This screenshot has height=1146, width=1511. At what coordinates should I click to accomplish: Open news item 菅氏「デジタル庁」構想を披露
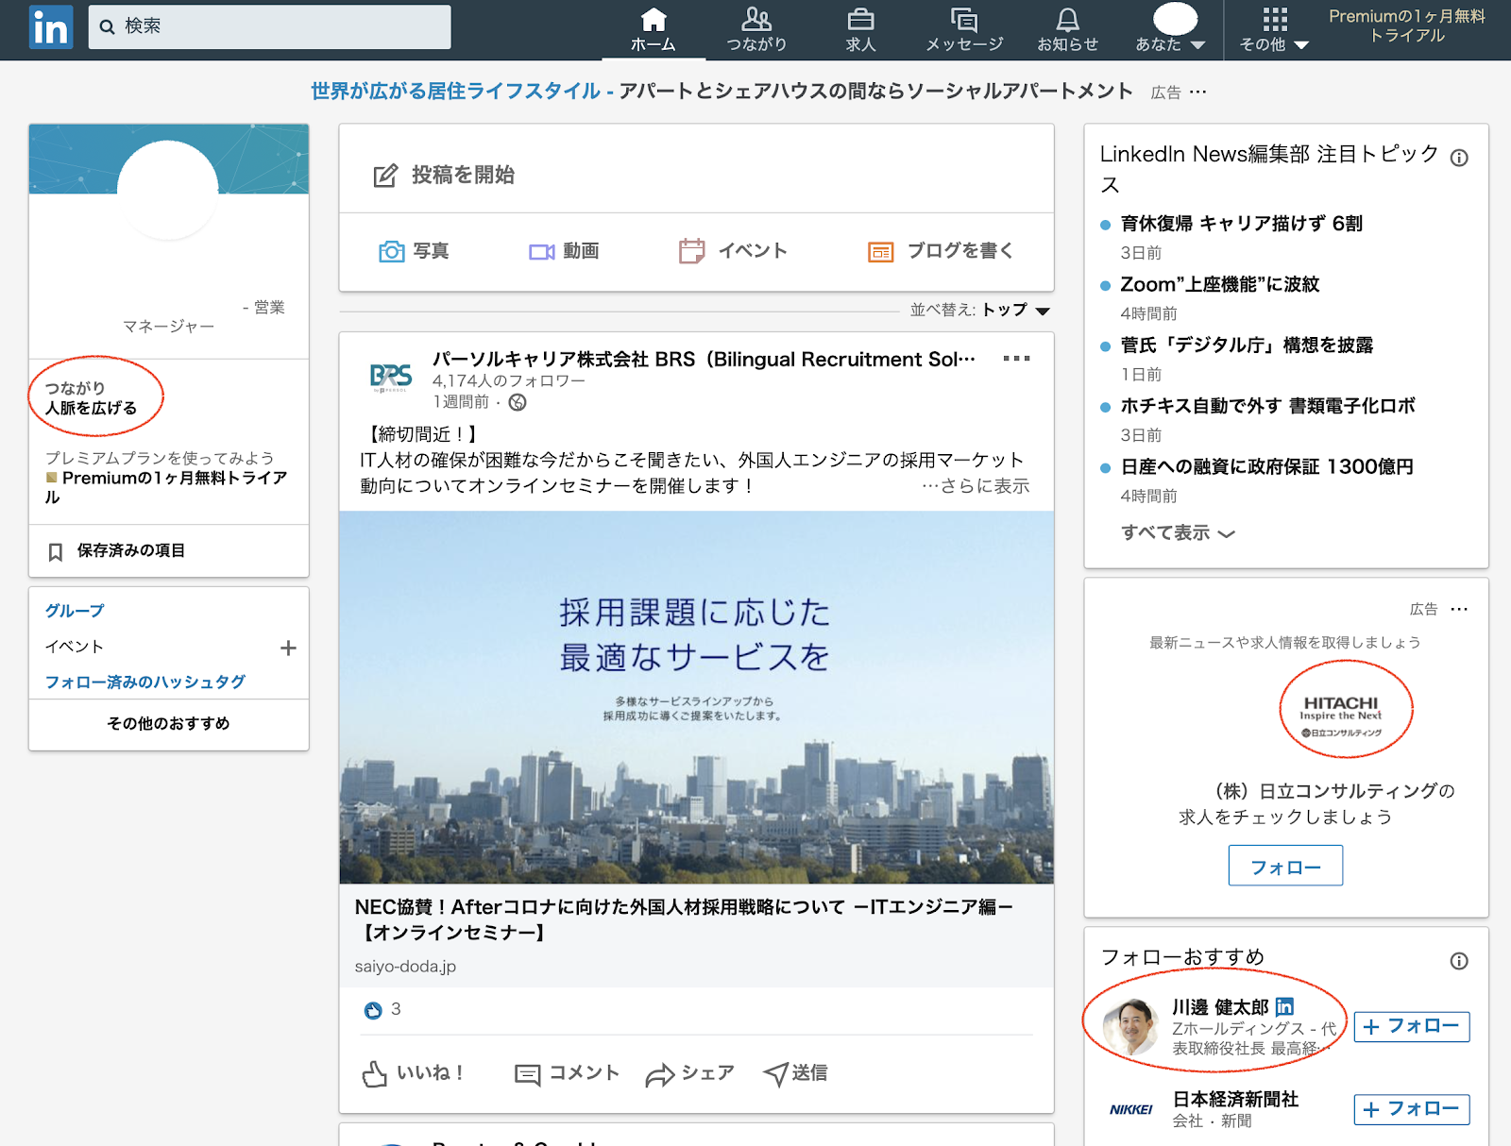point(1247,345)
